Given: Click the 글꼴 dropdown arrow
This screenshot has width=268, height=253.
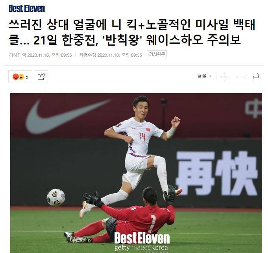Looking at the screenshot, I should [210, 76].
